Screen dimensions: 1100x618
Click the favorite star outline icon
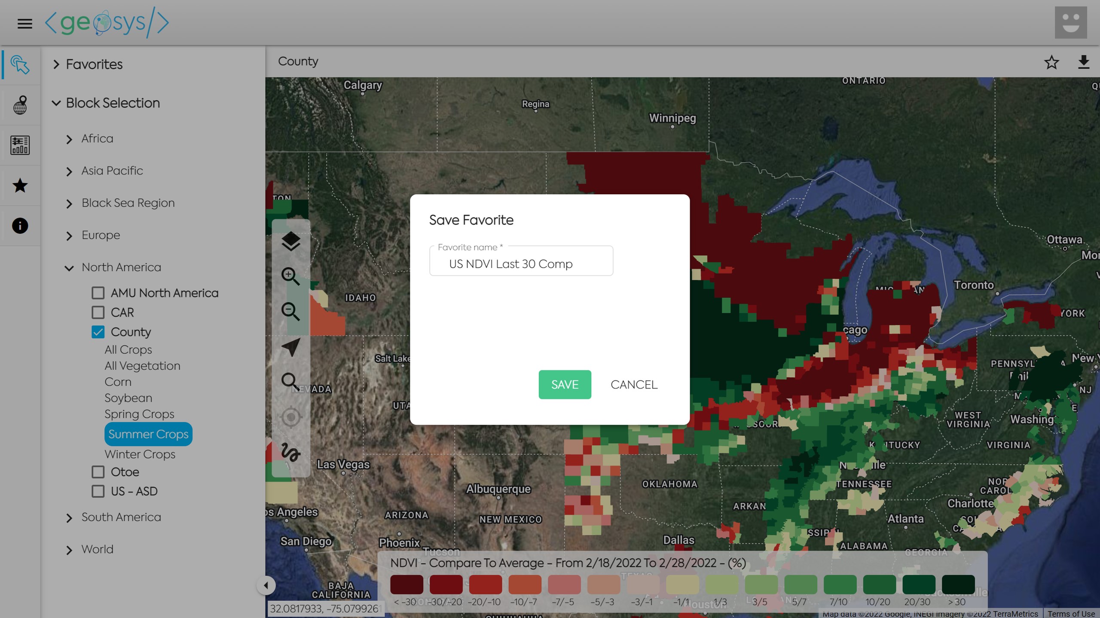tap(1051, 62)
